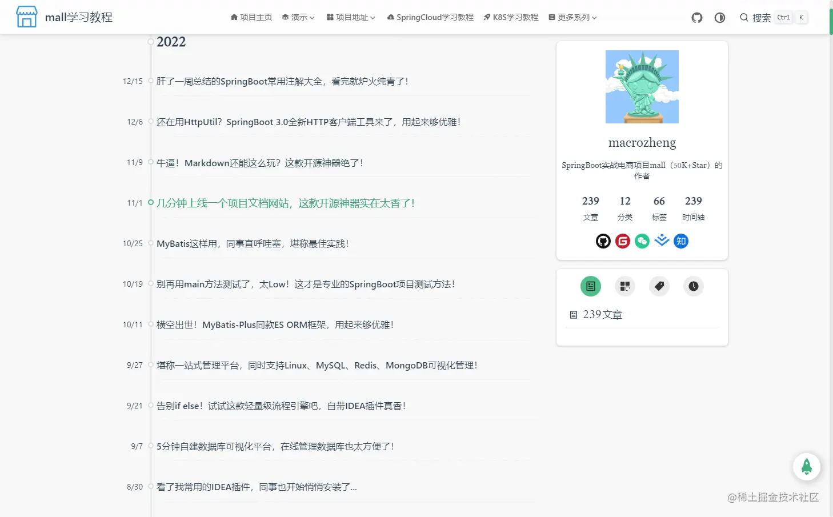Open article 别再用main方法测试了
The height and width of the screenshot is (517, 833).
[x=306, y=284]
